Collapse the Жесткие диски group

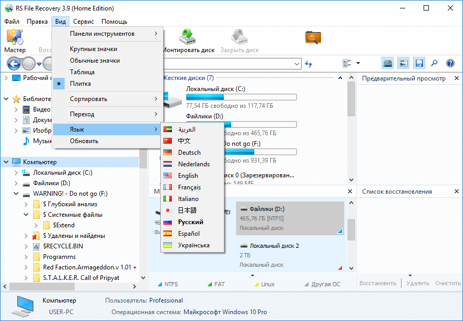340,78
